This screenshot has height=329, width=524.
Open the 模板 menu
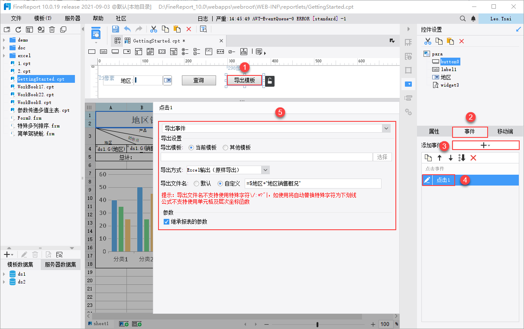click(42, 19)
